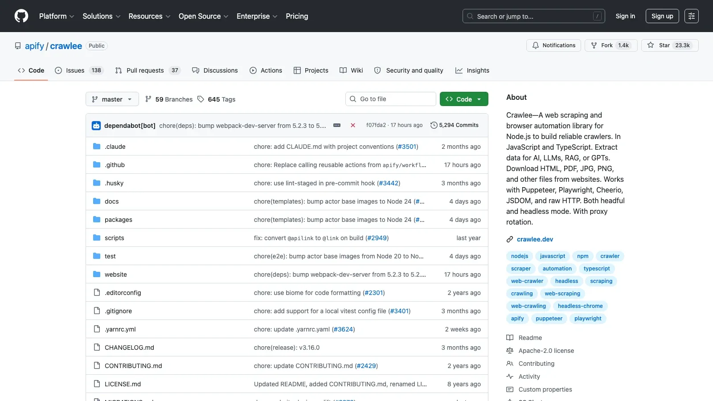Click the Readme book icon
The width and height of the screenshot is (713, 401).
pos(510,338)
